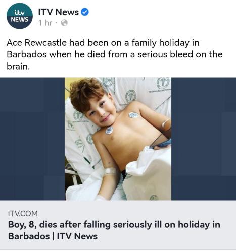The image size is (236, 252).
Task: Click the blue verified badge
Action: (x=85, y=12)
